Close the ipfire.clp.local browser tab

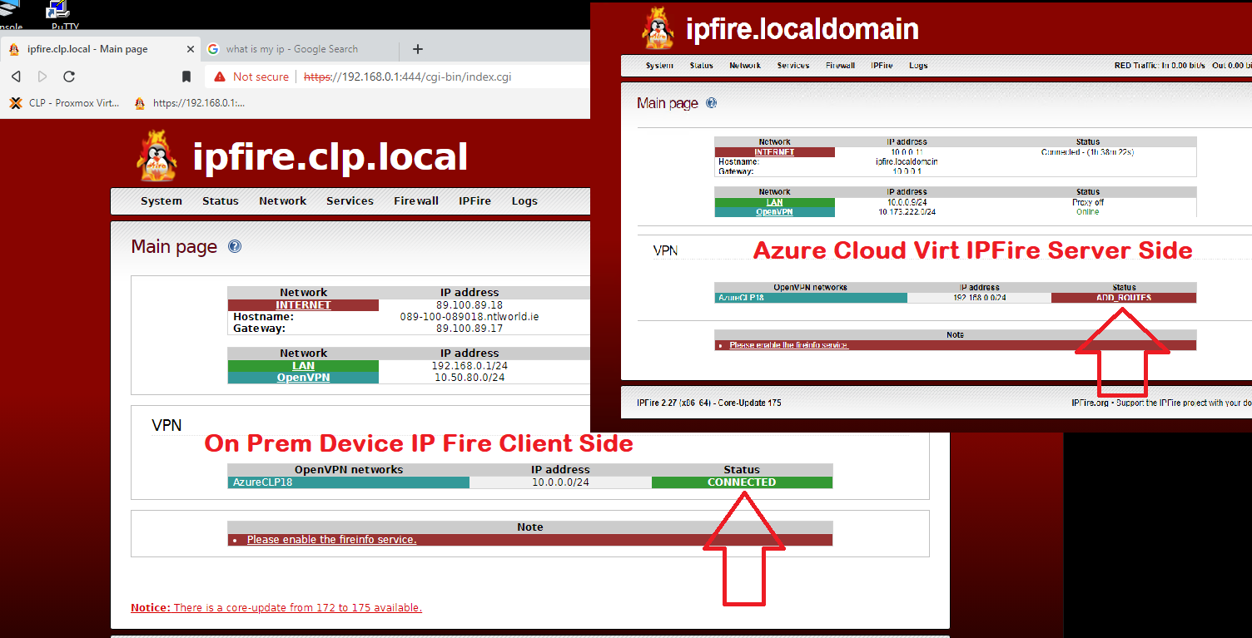tap(191, 49)
